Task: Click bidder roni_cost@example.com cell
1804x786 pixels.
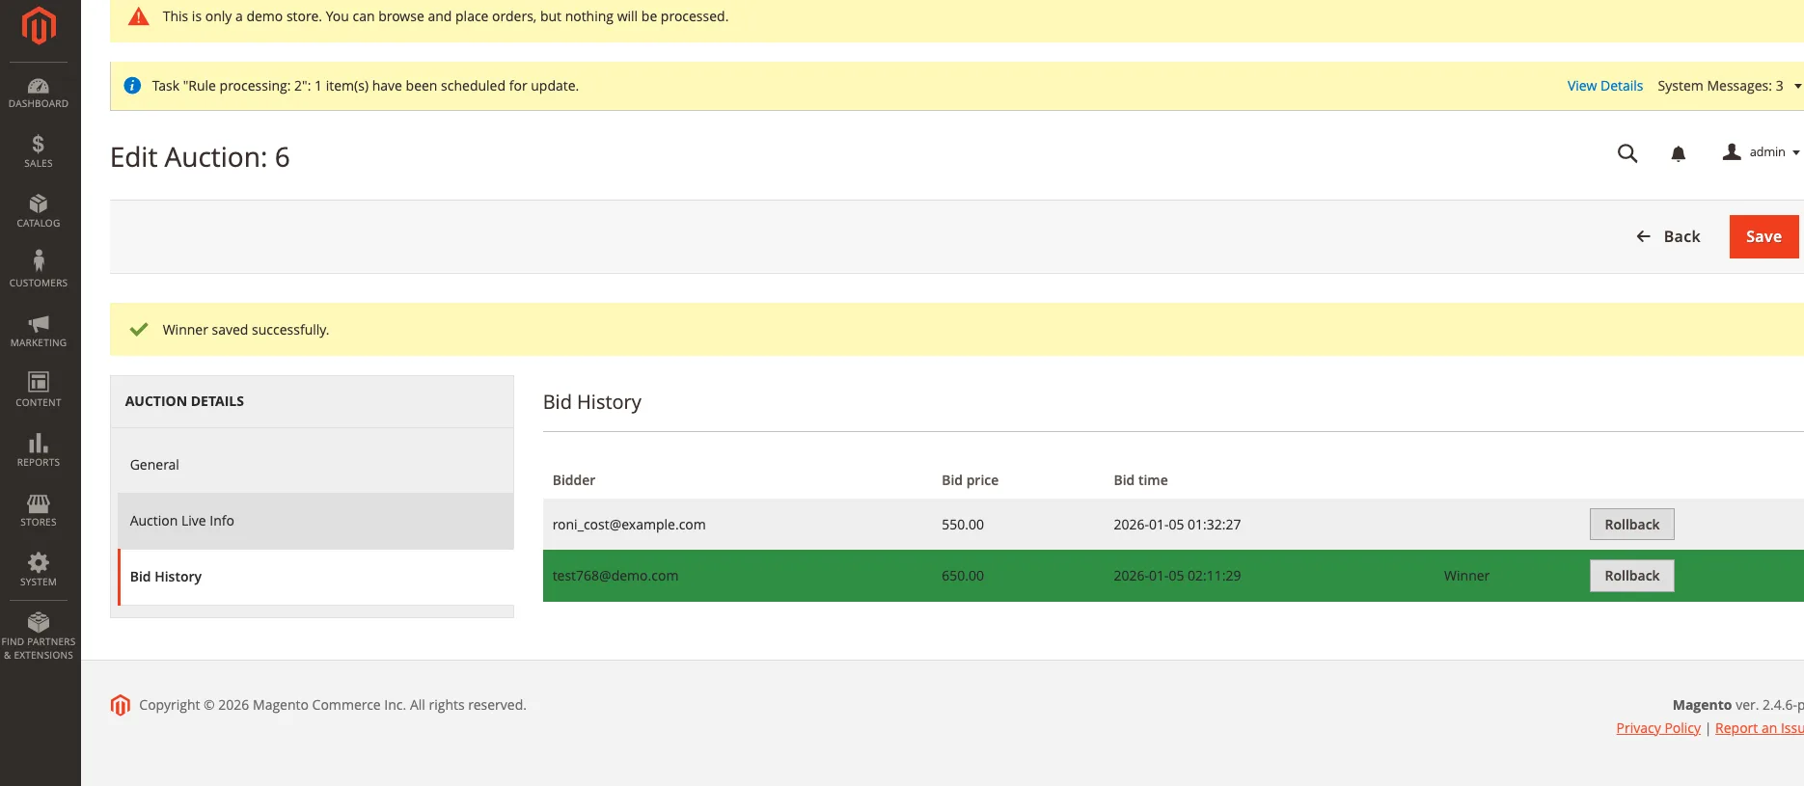Action: coord(629,525)
